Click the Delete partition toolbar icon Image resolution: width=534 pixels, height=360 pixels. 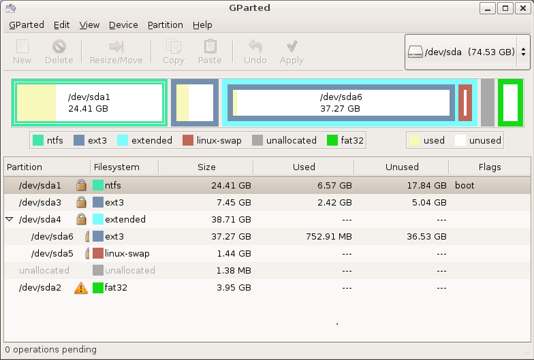(59, 46)
